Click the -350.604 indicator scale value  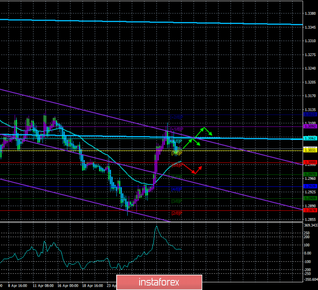coord(311,279)
